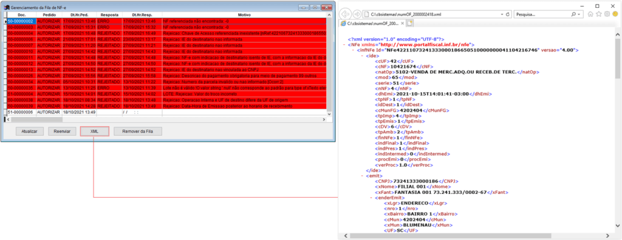The width and height of the screenshot is (622, 240).
Task: Select the C:\cbsistemas\numOF_200... browser tab
Action: pos(372,24)
